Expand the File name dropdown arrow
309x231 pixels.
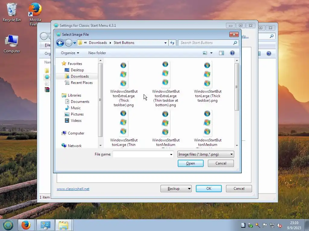(171, 154)
